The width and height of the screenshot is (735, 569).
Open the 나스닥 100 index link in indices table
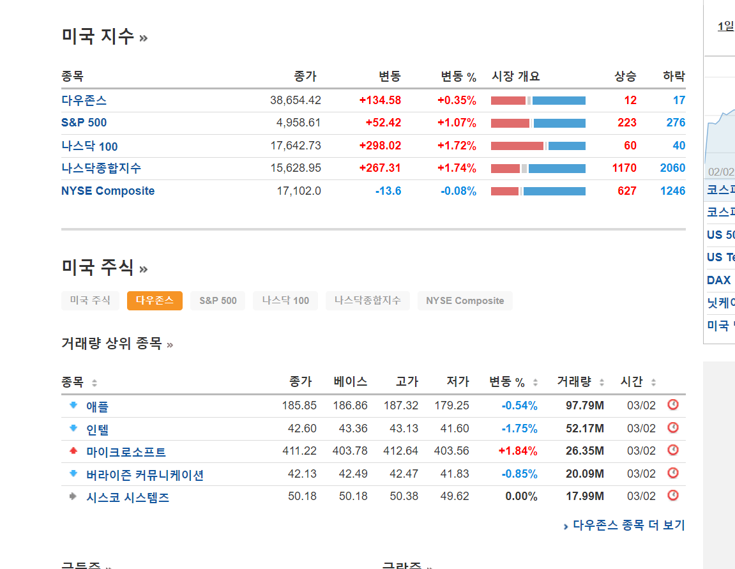(x=89, y=146)
